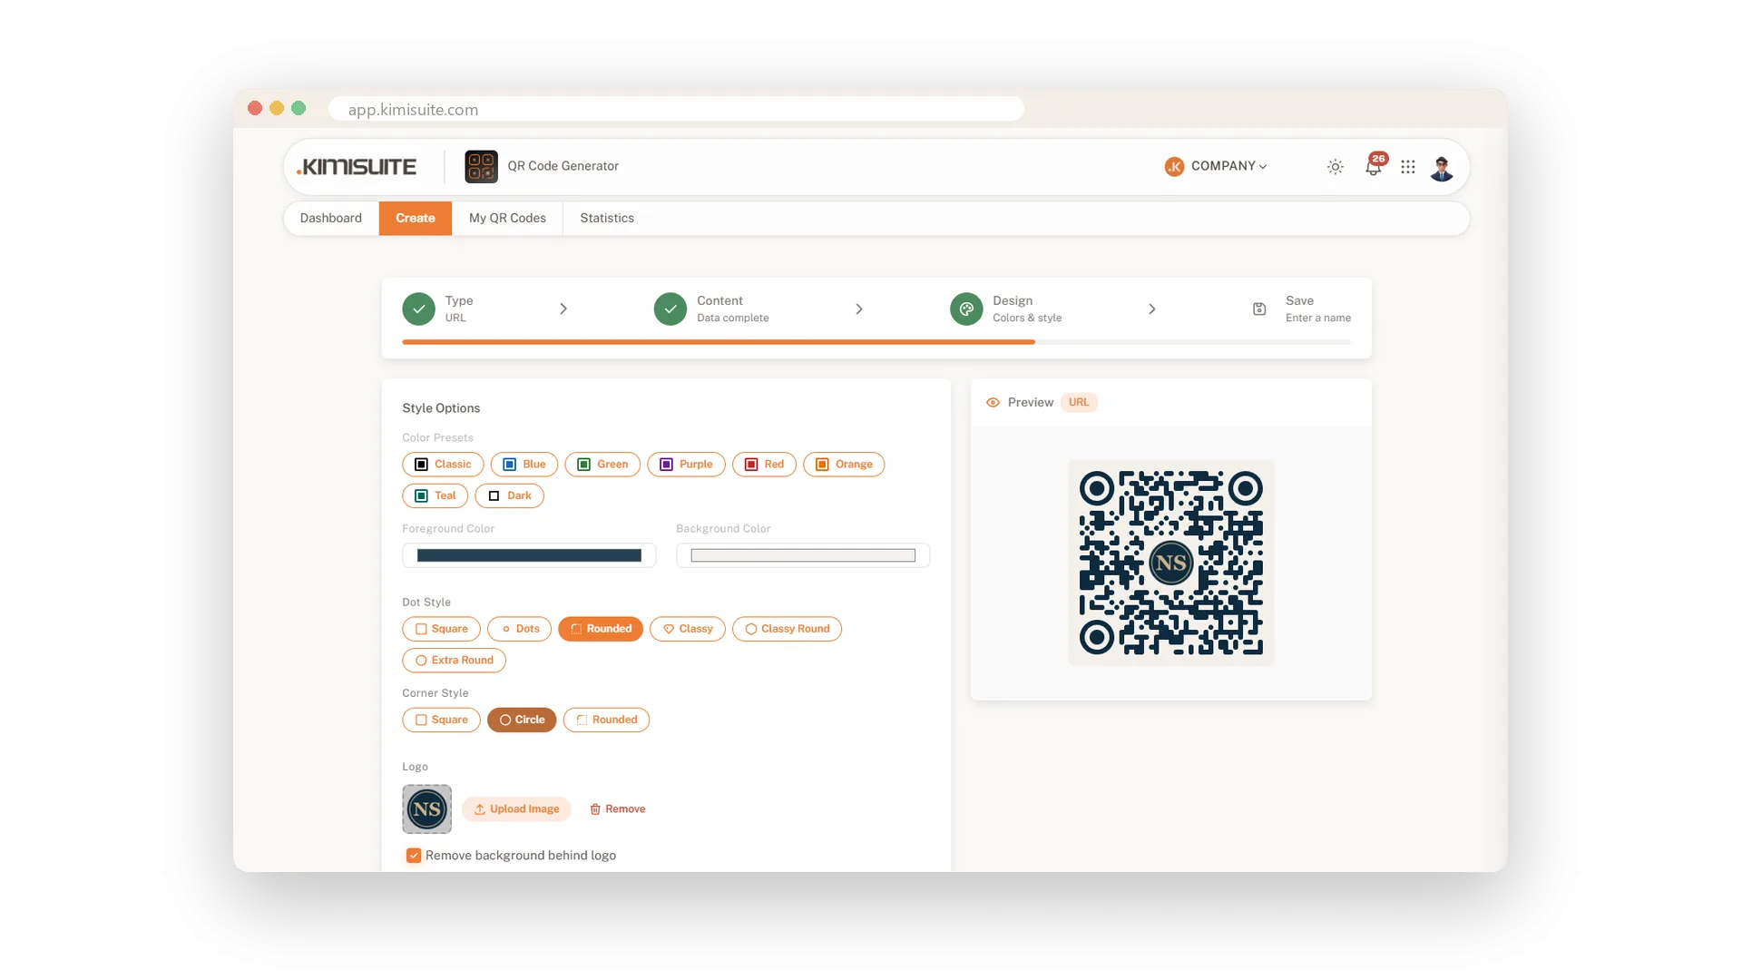Open the user profile avatar
Image resolution: width=1742 pixels, height=980 pixels.
coord(1442,167)
